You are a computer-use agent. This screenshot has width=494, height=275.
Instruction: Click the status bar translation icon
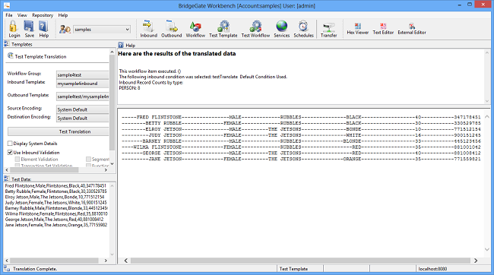click(7, 269)
